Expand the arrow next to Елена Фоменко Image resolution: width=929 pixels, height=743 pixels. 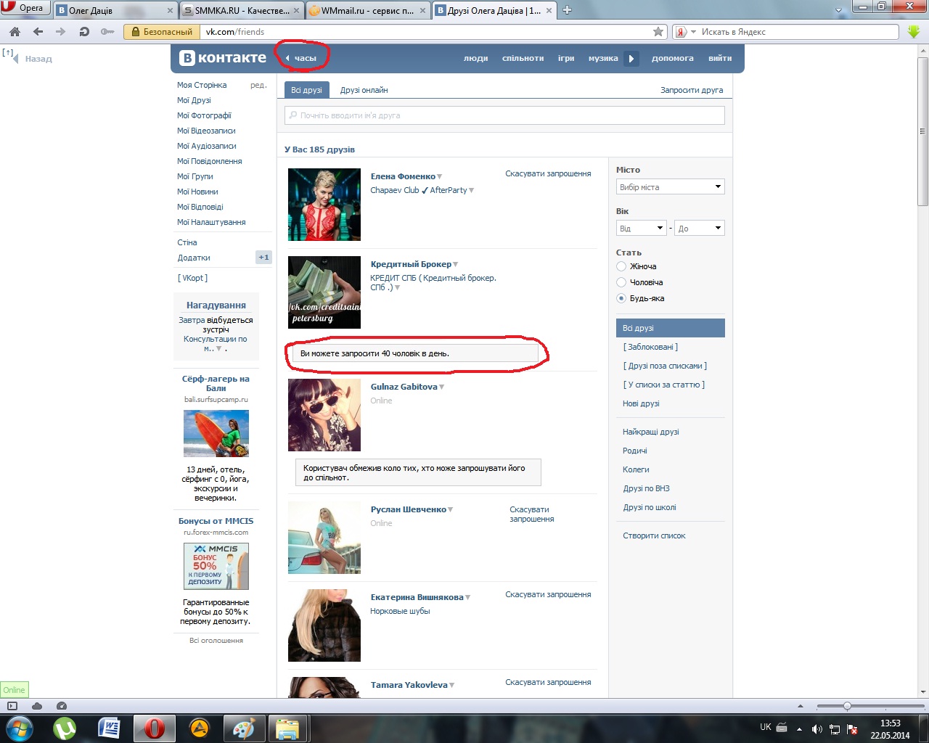point(440,177)
